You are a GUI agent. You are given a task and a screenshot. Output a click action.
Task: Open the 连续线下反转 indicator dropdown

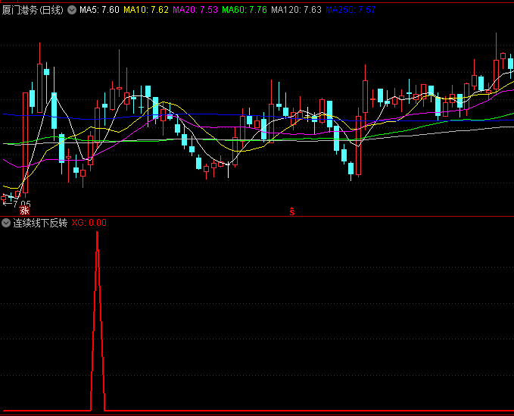[6, 223]
